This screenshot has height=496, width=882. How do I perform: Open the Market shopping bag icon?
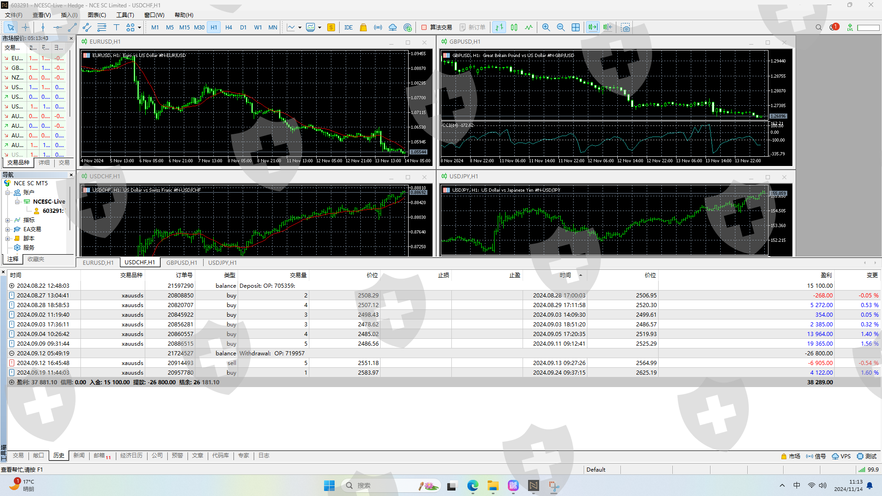click(363, 28)
